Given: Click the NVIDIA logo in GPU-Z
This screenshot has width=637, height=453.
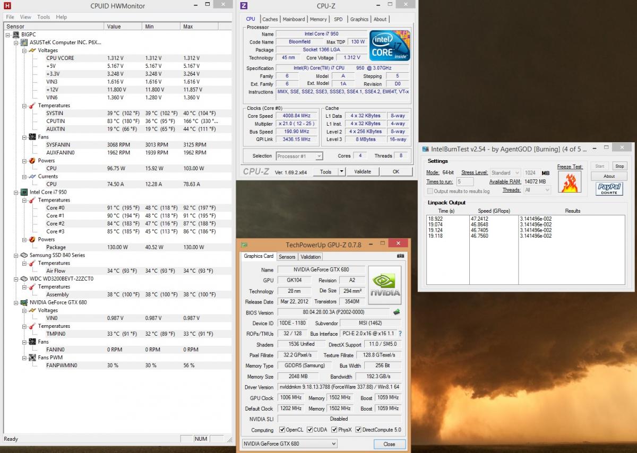Looking at the screenshot, I should [x=385, y=284].
